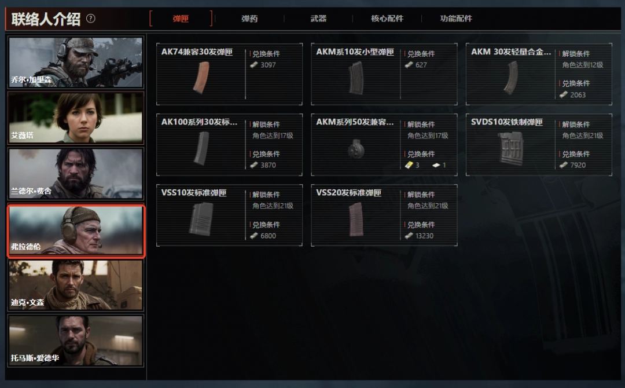Select contact 乔尔·加里森 portrait
Image resolution: width=625 pixels, height=388 pixels.
click(x=76, y=63)
